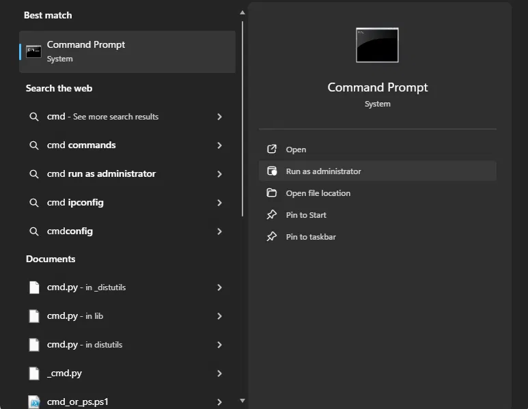Image resolution: width=528 pixels, height=409 pixels.
Task: Expand the _cmd.py result chevron
Action: 219,373
